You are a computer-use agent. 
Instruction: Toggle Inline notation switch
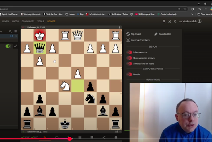pos(129,52)
